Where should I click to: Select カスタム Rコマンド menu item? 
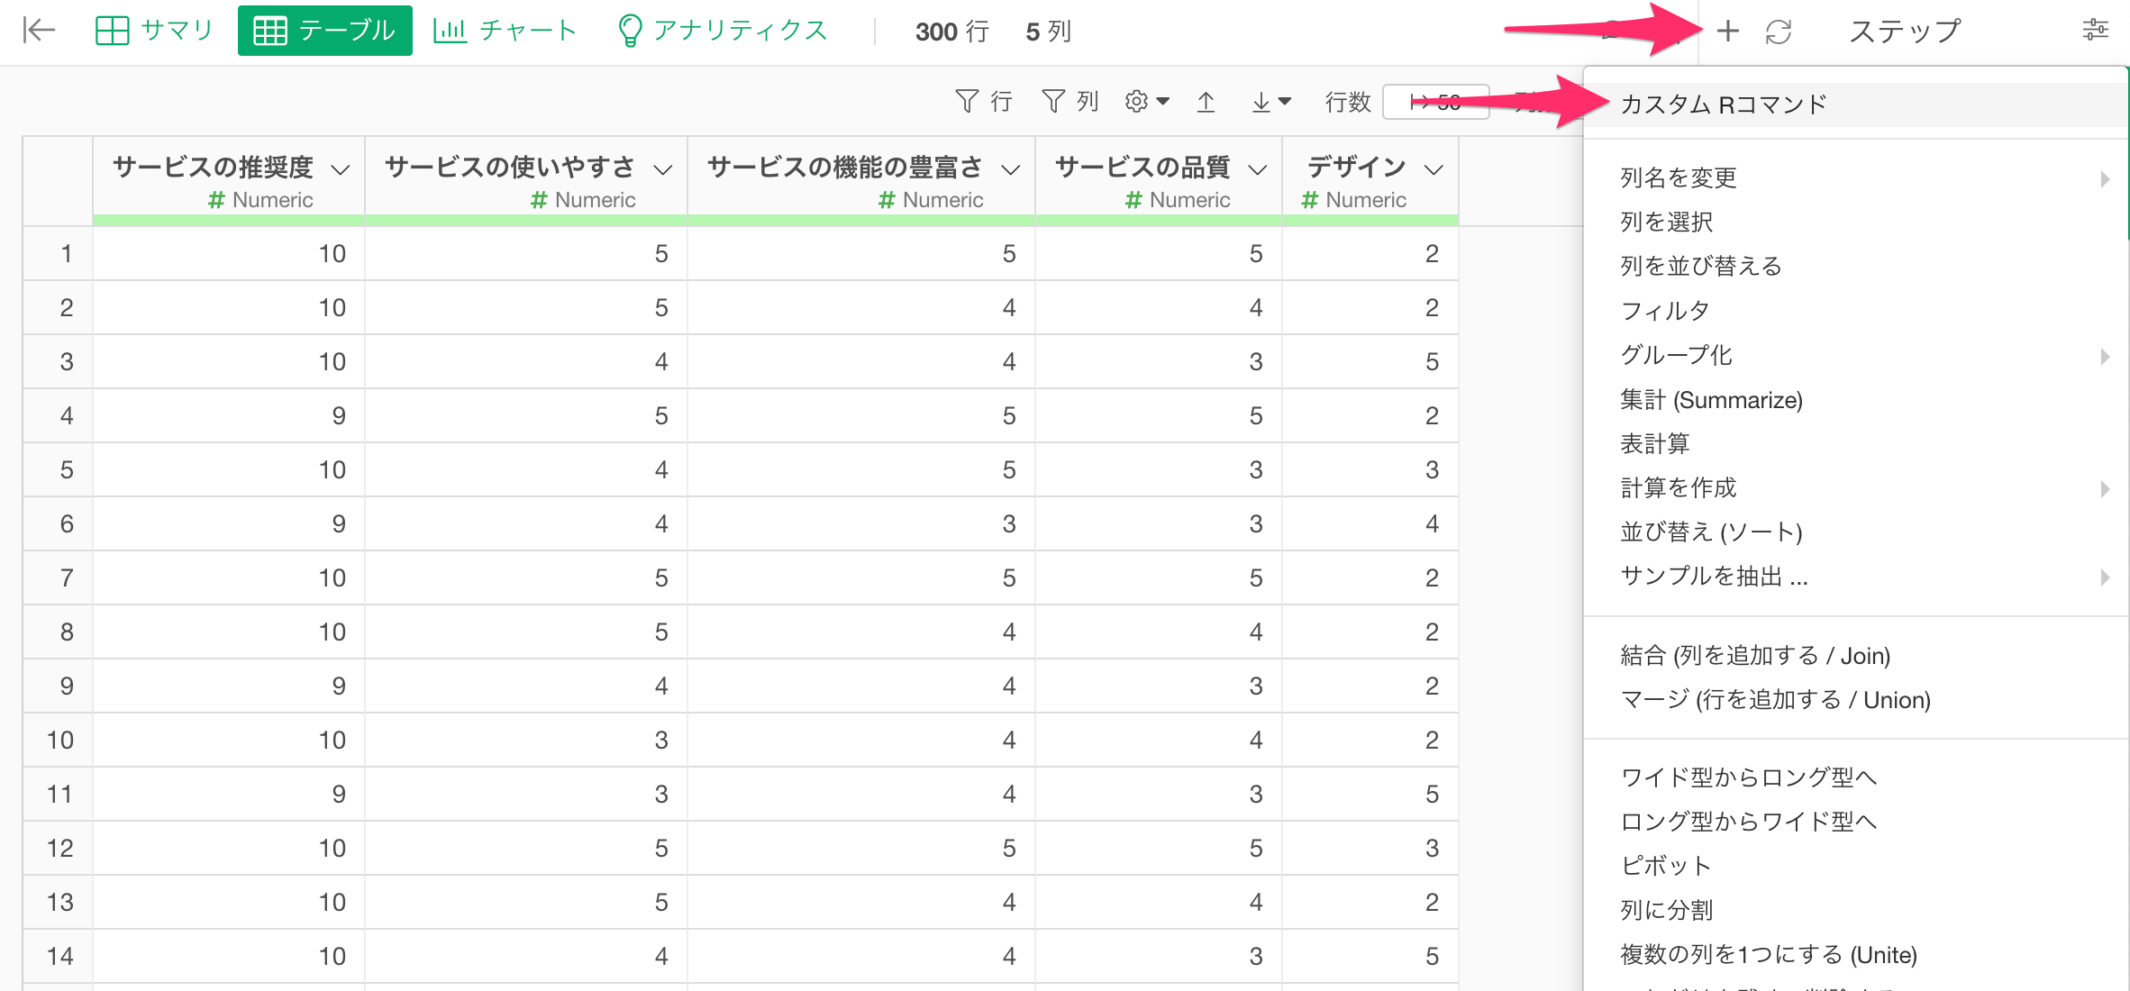1855,105
